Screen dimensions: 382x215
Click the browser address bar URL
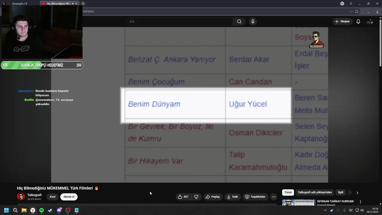pyautogui.click(x=88, y=12)
